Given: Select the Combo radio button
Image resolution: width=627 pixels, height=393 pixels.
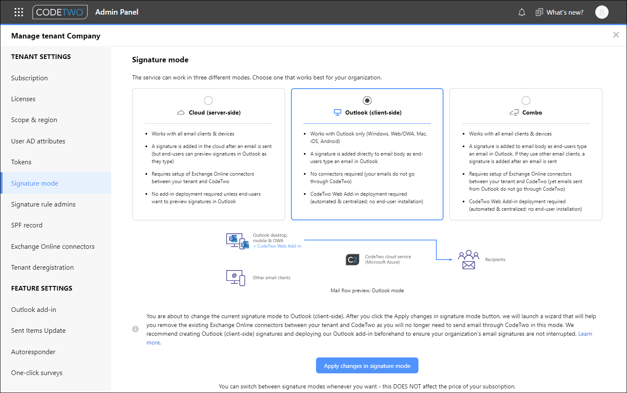Looking at the screenshot, I should click(x=526, y=100).
